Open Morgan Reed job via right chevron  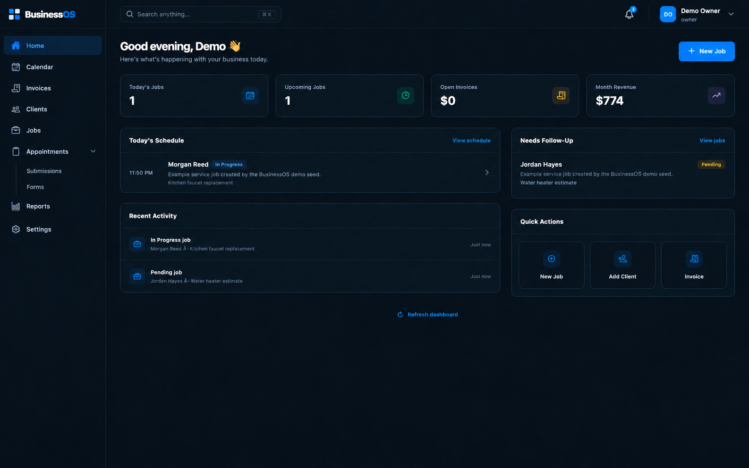[x=487, y=173]
